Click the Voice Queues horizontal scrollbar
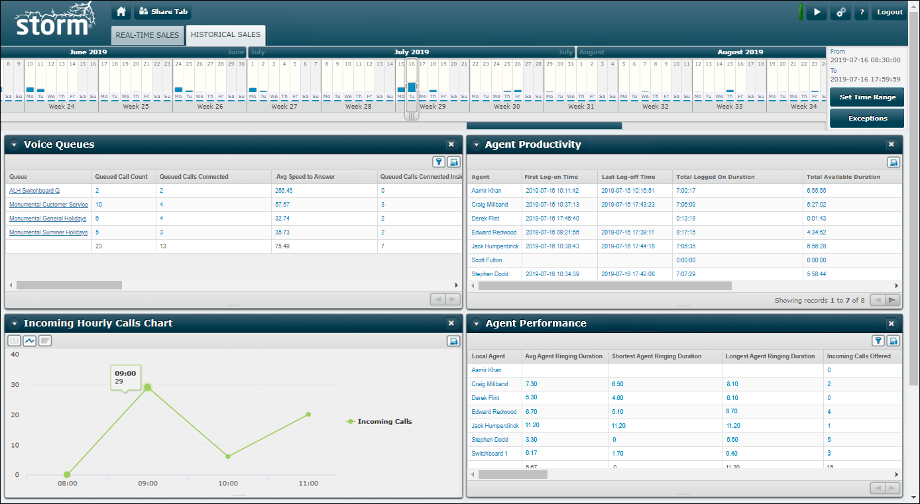Viewport: 920px width, 504px height. pyautogui.click(x=69, y=285)
